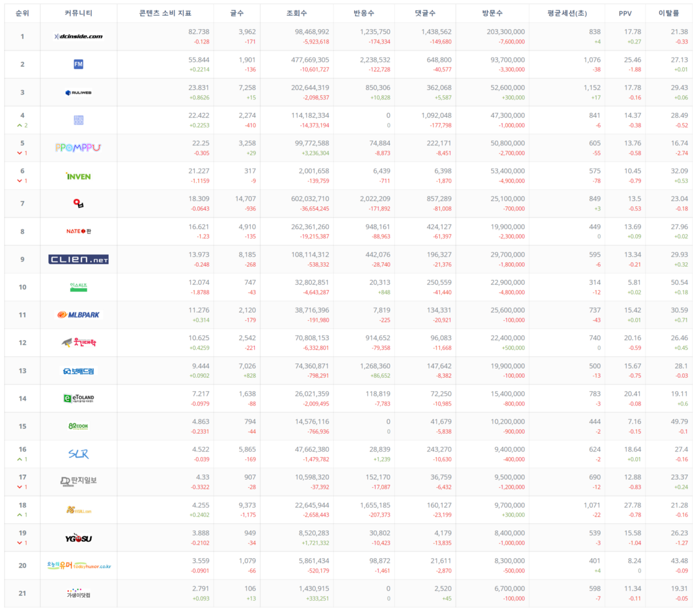Open the eToLAND logo
698x611 pixels.
pyautogui.click(x=79, y=398)
